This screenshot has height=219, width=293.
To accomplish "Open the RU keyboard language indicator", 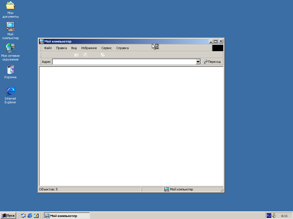I will pos(269,216).
